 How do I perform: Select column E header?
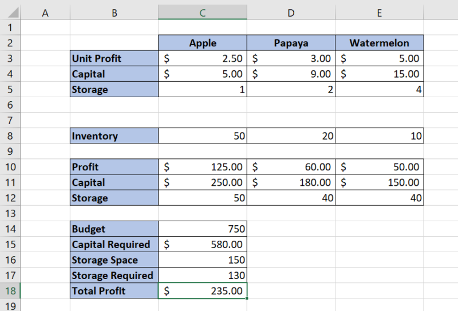pos(379,13)
